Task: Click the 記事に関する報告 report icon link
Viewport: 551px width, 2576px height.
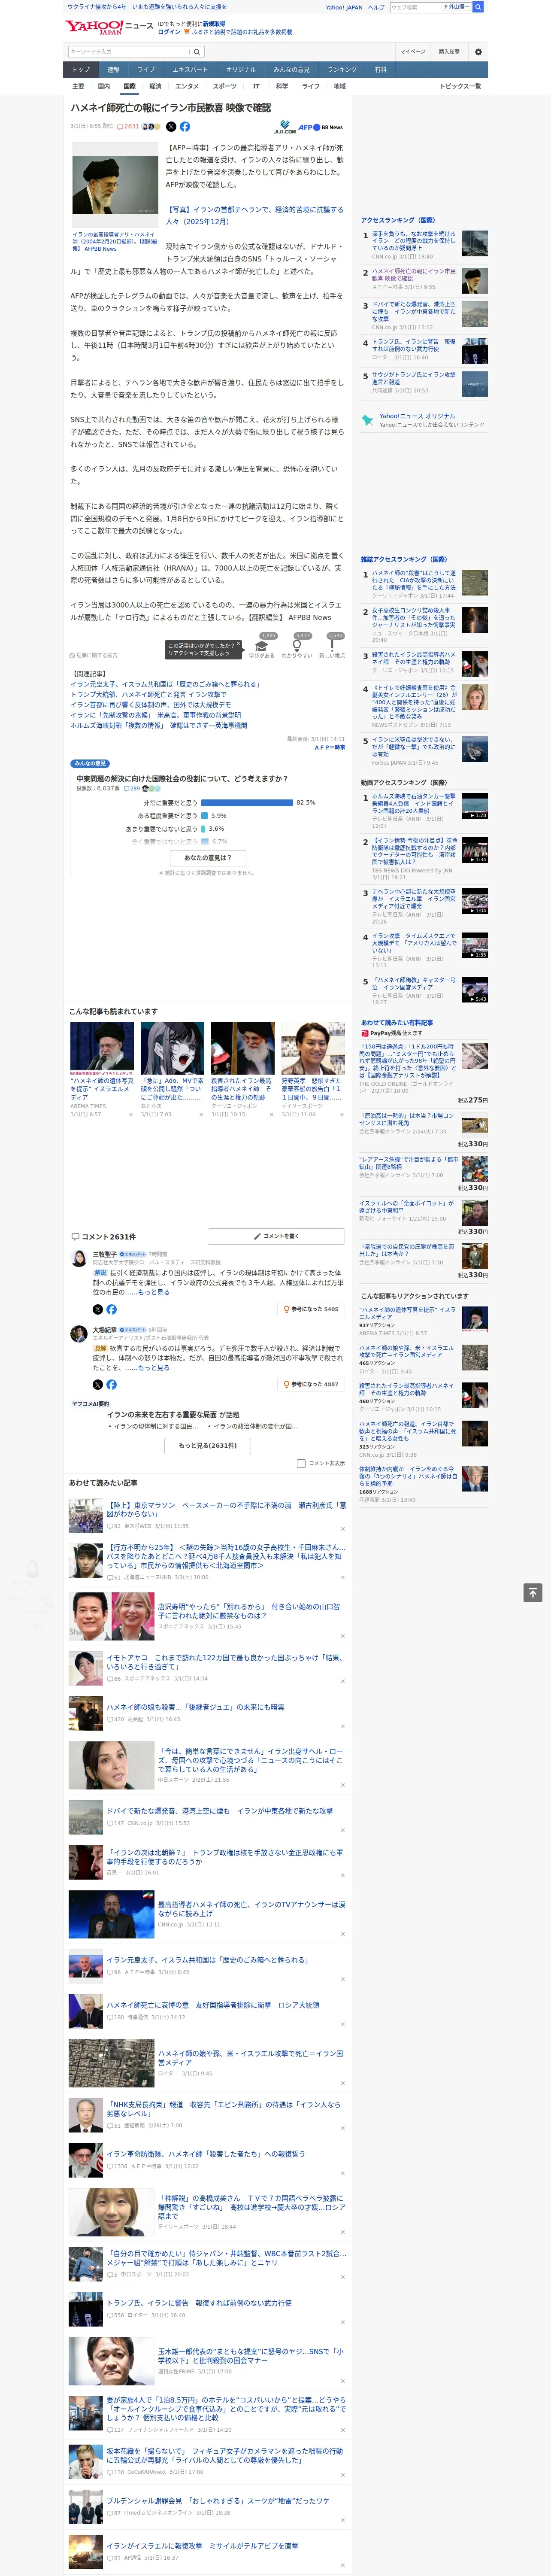Action: (94, 656)
